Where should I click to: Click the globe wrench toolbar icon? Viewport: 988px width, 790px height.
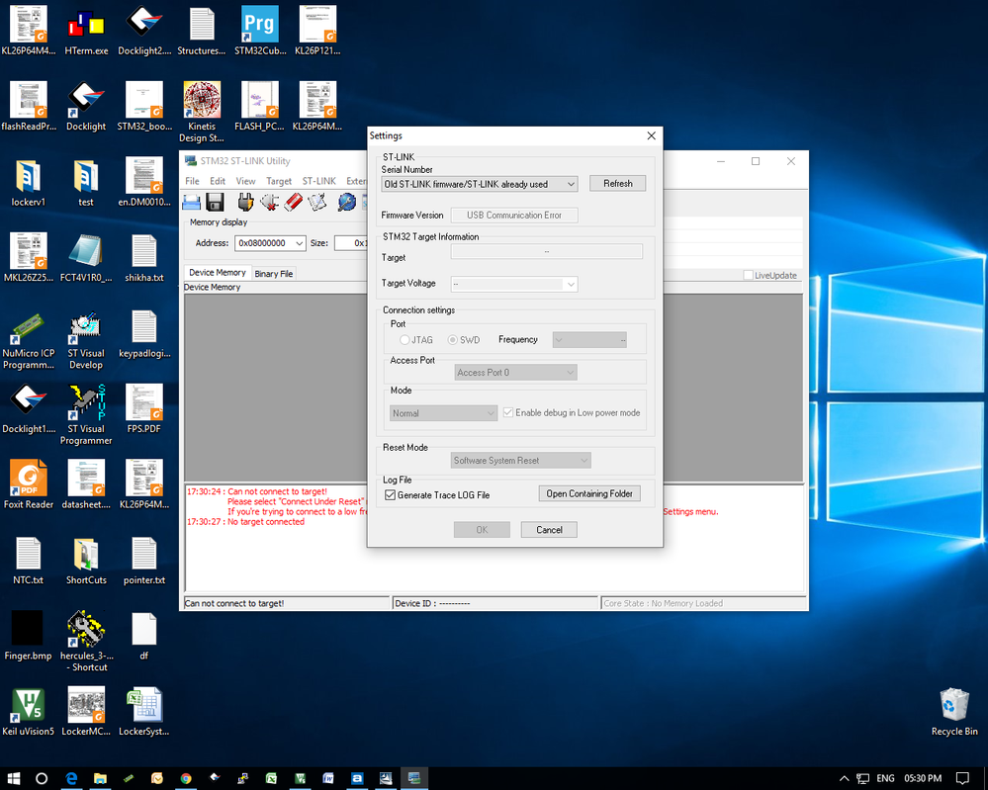346,203
